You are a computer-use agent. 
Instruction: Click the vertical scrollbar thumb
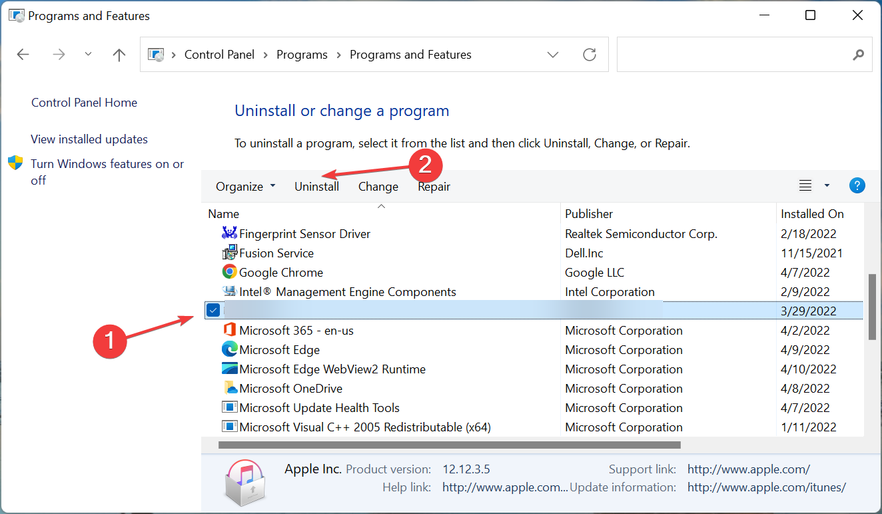(872, 307)
